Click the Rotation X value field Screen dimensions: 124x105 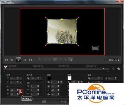tap(34, 86)
